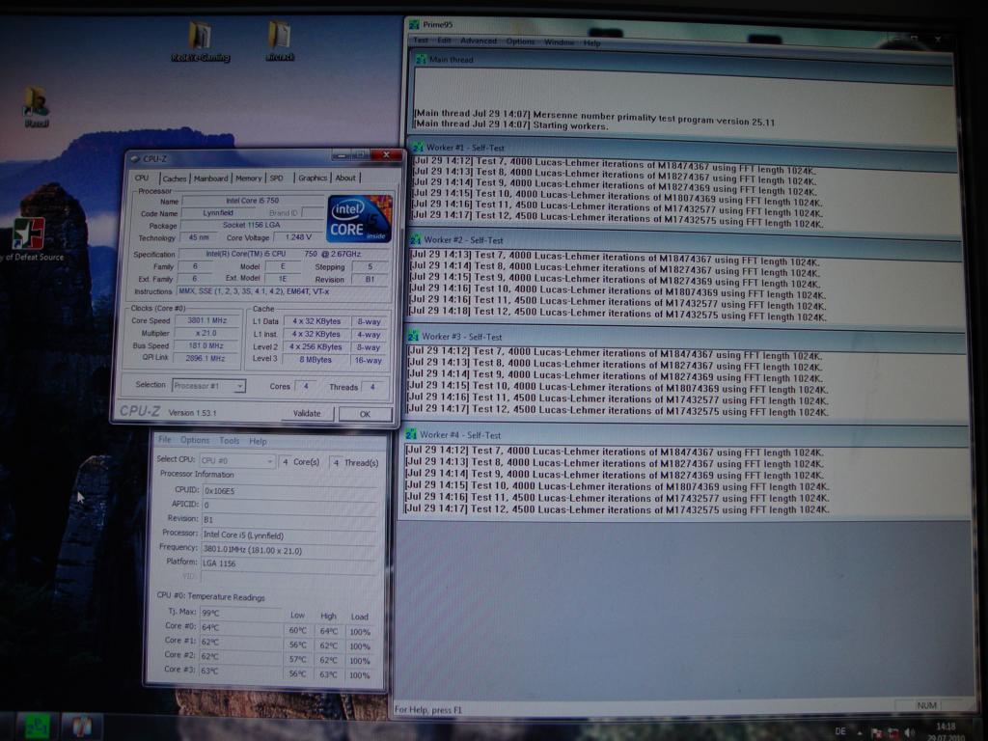988x741 pixels.
Task: Launch the Day of Defeat Source shortcut
Action: pyautogui.click(x=29, y=239)
